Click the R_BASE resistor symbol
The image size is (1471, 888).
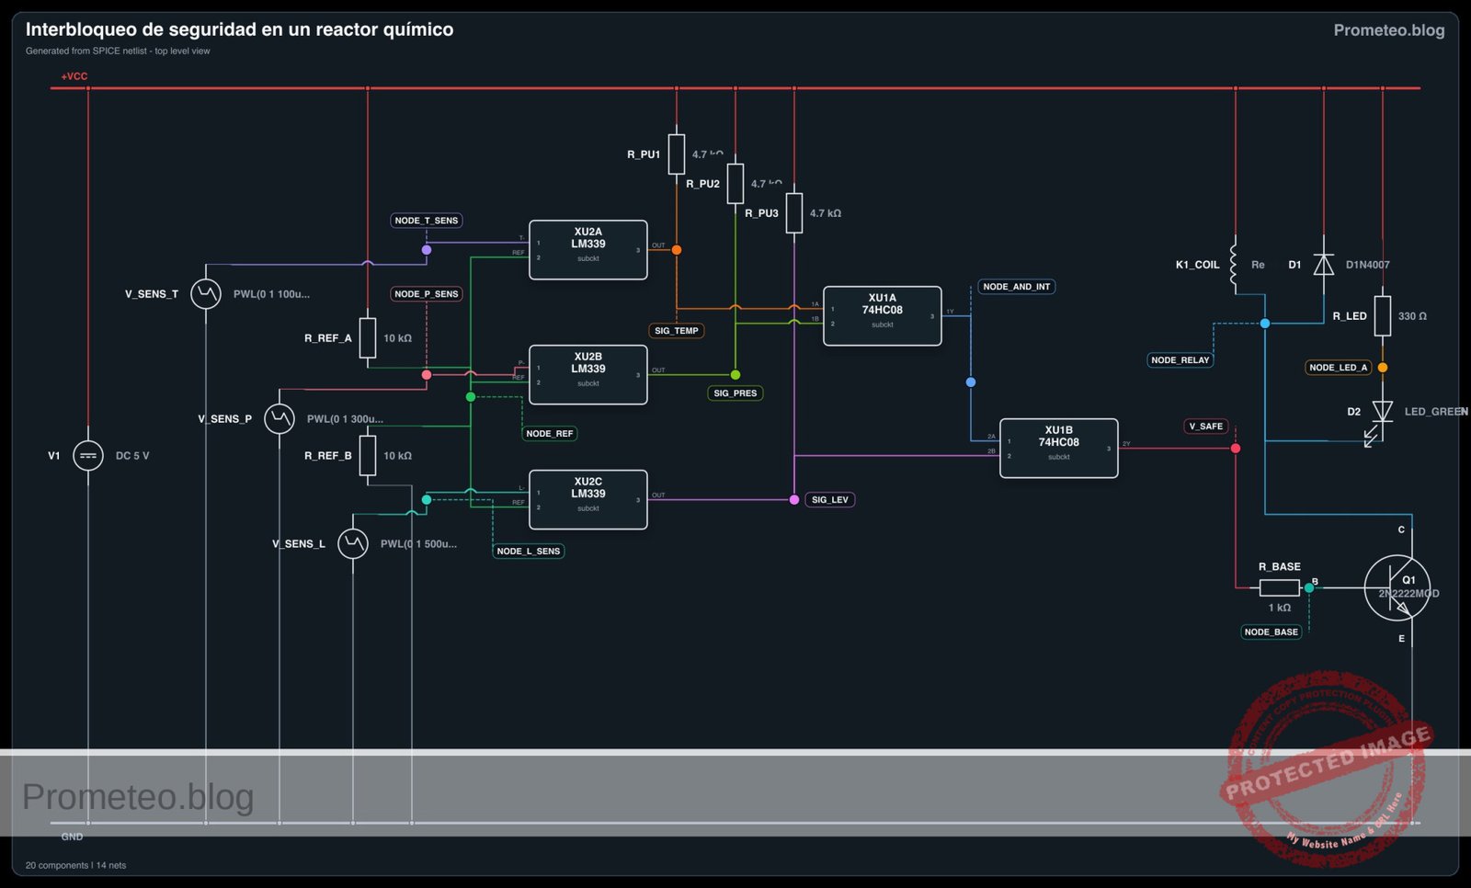(1280, 588)
